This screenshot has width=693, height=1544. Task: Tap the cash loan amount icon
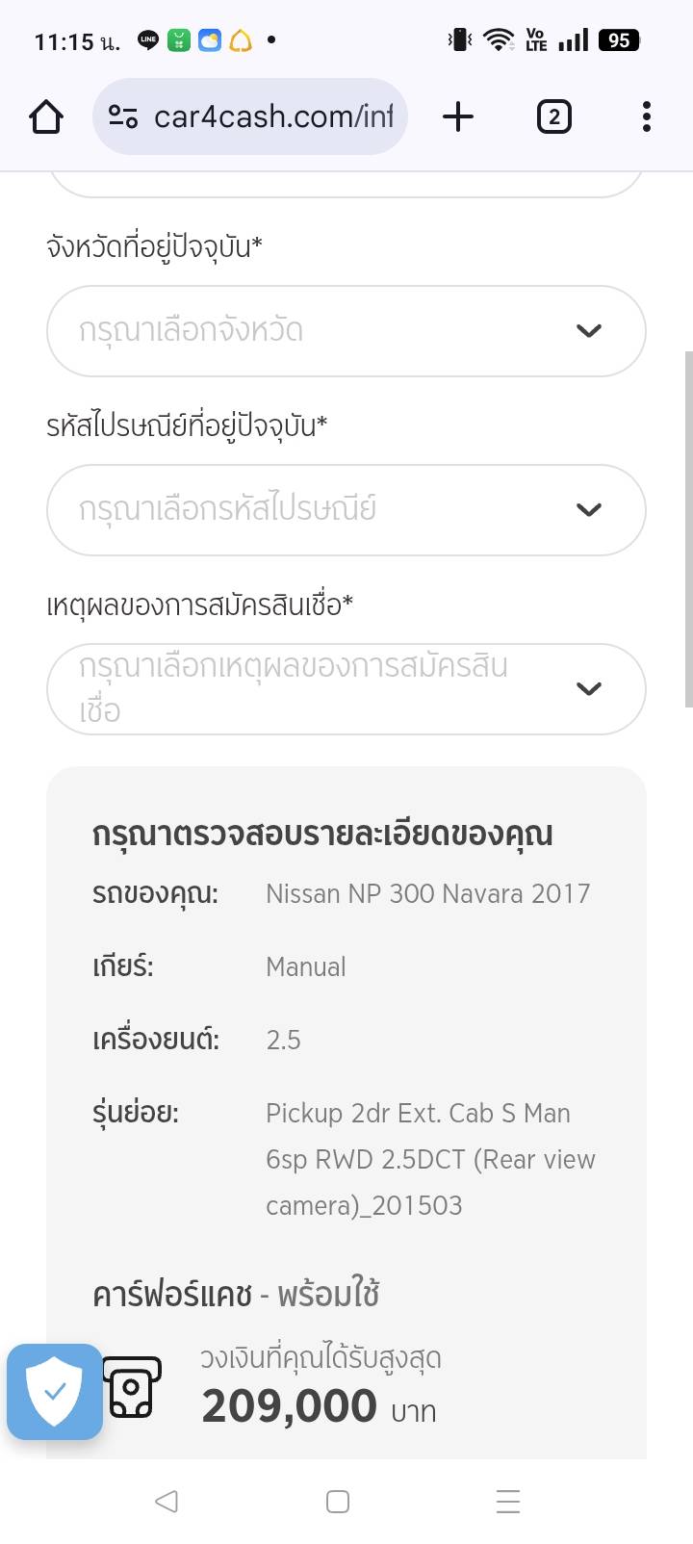tap(132, 1387)
